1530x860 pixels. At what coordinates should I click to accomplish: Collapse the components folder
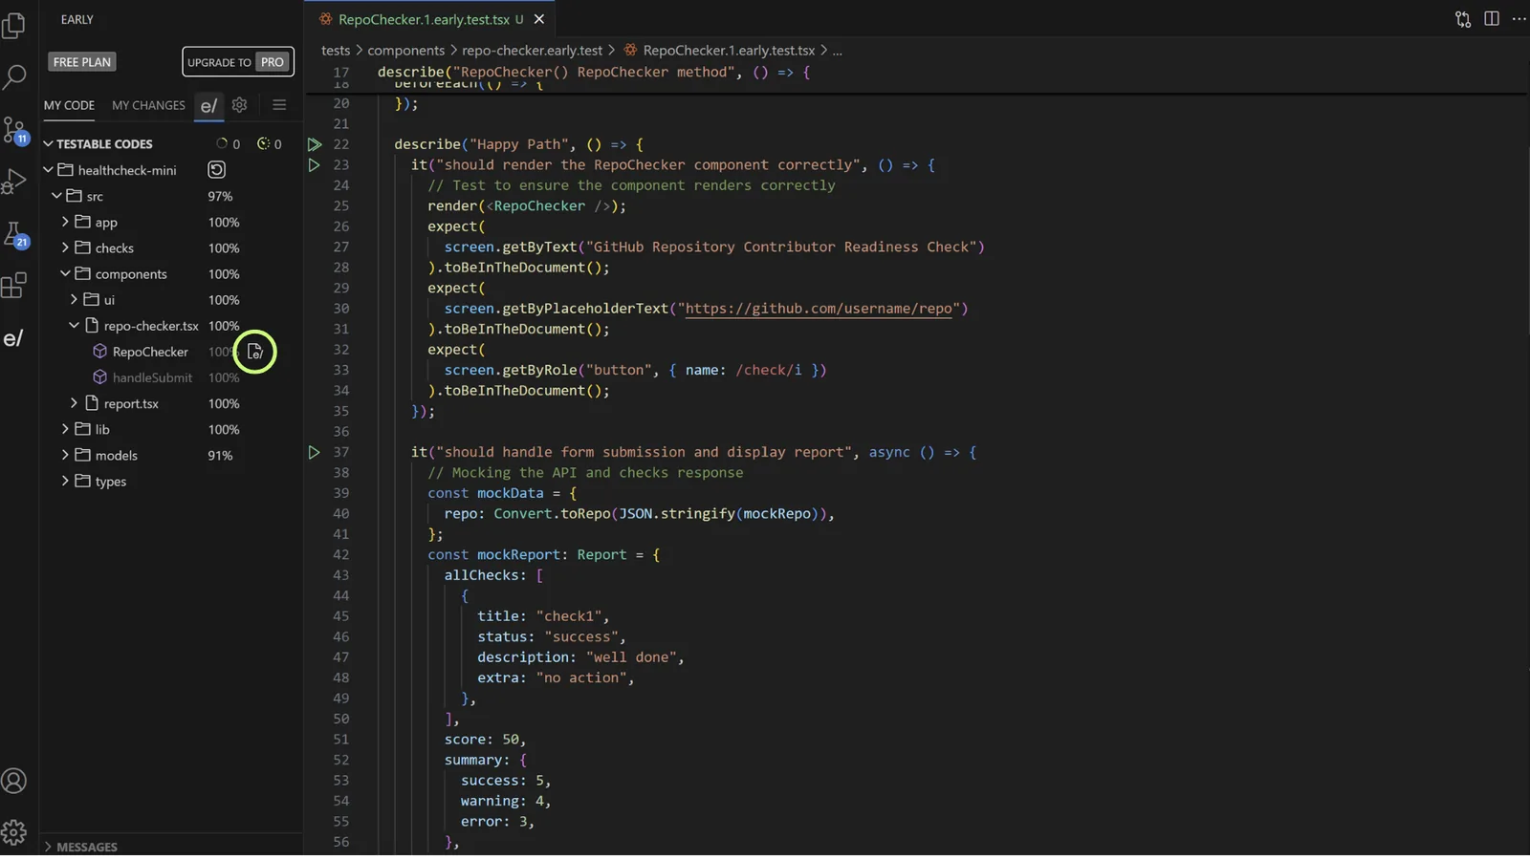[65, 273]
